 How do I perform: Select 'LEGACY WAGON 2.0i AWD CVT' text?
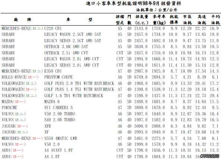72,59
